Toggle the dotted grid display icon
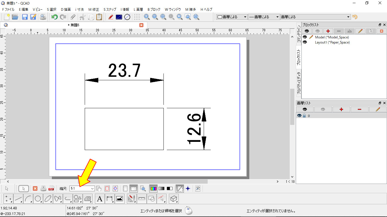This screenshot has height=217, width=387. pos(137,17)
